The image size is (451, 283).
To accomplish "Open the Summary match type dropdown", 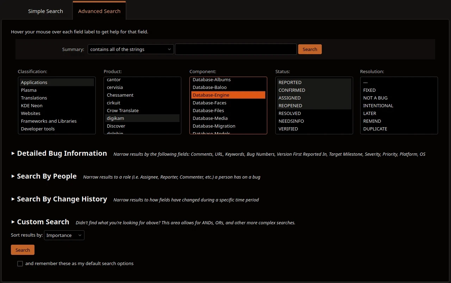I will tap(130, 49).
